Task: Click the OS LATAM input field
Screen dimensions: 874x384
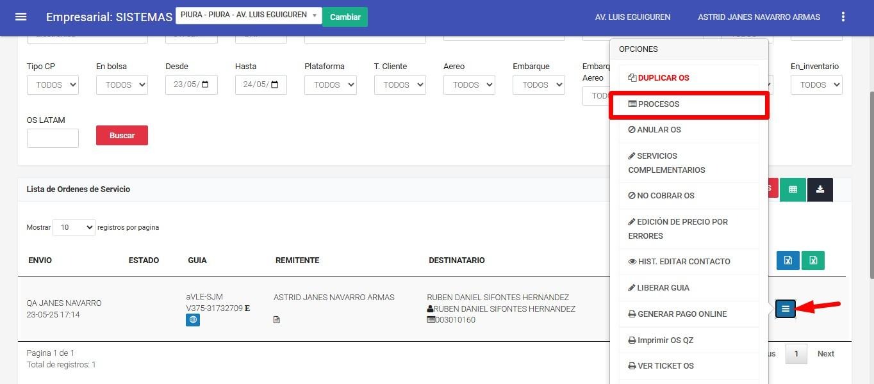Action: pyautogui.click(x=53, y=138)
